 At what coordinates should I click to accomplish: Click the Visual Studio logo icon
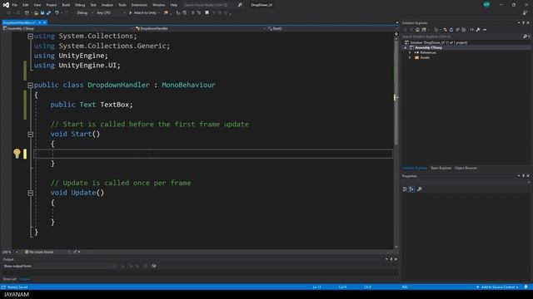click(x=6, y=5)
